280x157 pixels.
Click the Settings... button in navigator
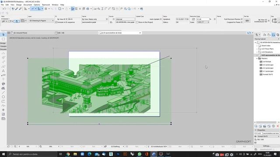[266, 146]
